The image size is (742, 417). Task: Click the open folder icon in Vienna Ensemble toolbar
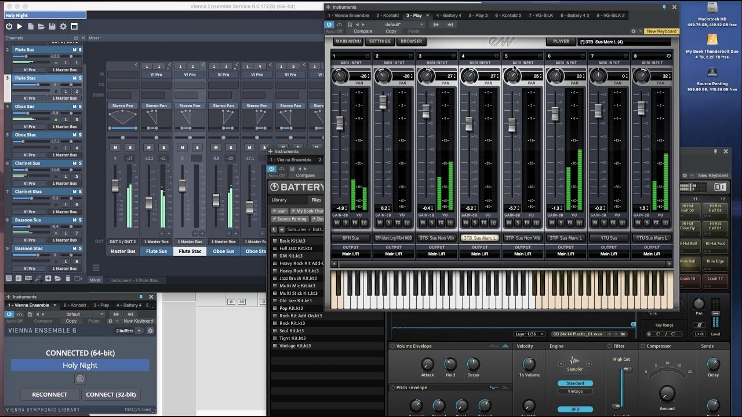point(41,26)
